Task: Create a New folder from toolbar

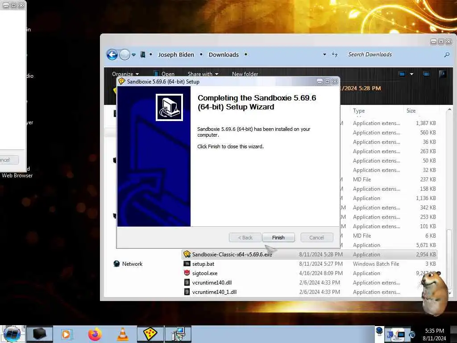Action: tap(245, 74)
